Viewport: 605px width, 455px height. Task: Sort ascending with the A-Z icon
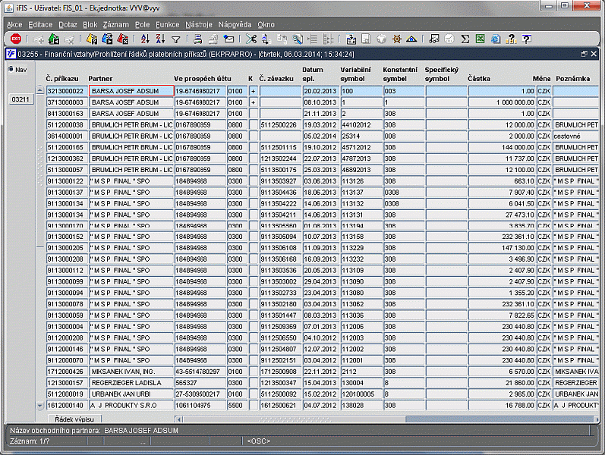pos(145,39)
